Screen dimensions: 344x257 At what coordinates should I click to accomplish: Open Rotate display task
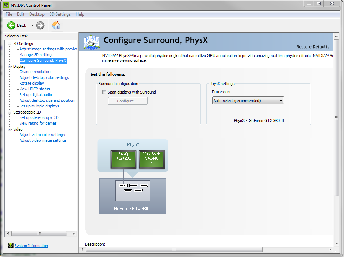coord(32,83)
